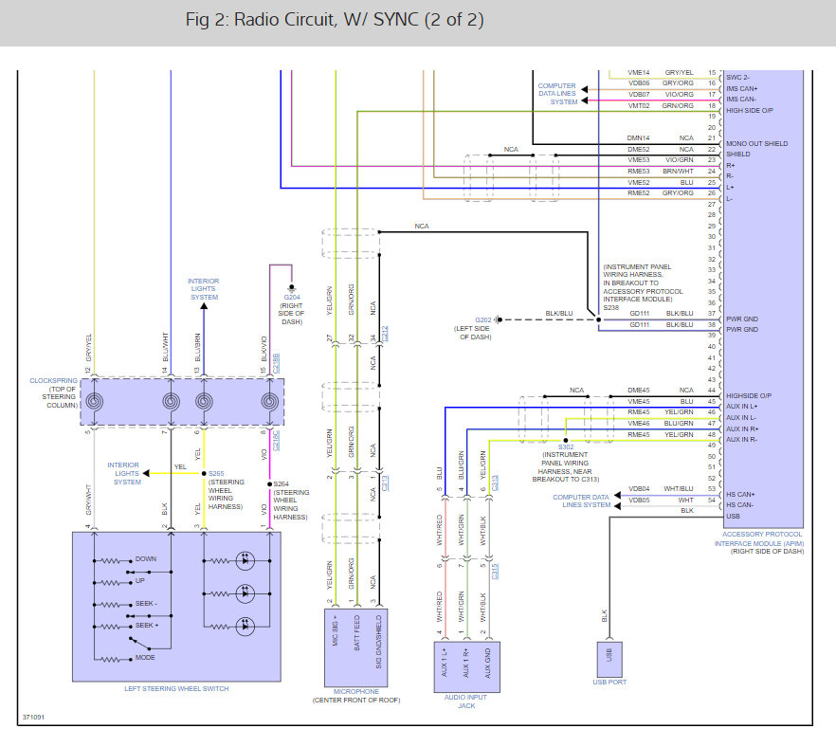Screen dimensions: 836x747
Task: Click the AUX IN R- pin label
Action: (x=741, y=439)
